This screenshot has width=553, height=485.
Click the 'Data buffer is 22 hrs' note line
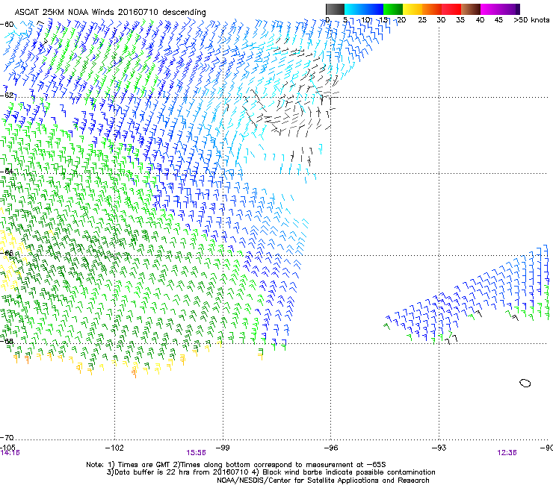271,472
